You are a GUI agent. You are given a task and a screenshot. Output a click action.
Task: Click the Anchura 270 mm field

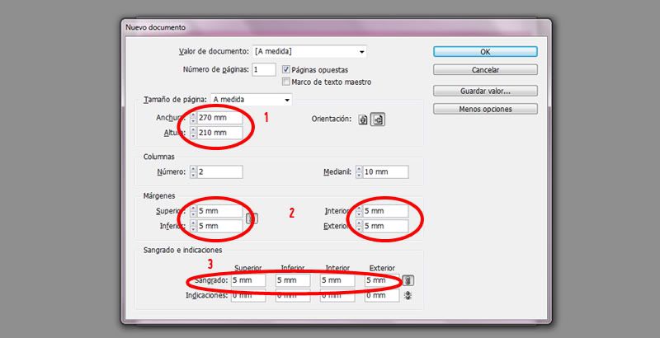point(219,118)
